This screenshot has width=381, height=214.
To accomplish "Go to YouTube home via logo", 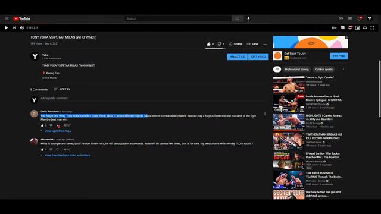I will point(22,18).
